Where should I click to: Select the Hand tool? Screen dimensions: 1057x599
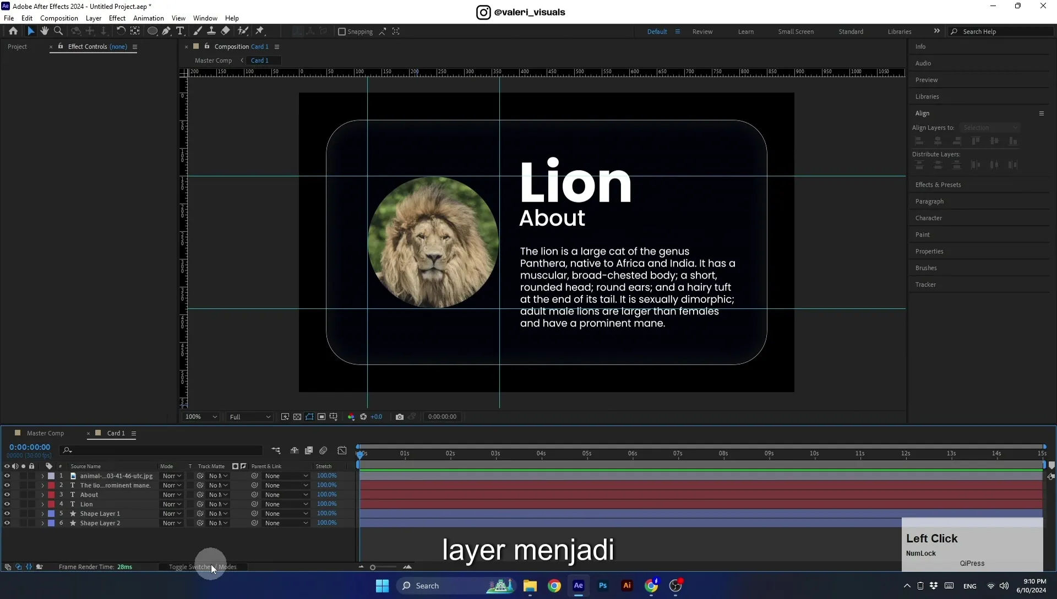(x=45, y=31)
